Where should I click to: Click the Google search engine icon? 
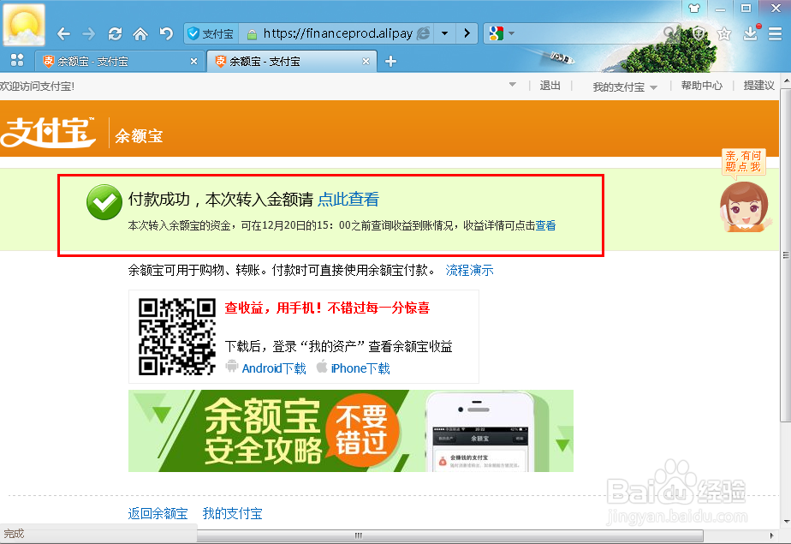point(497,33)
